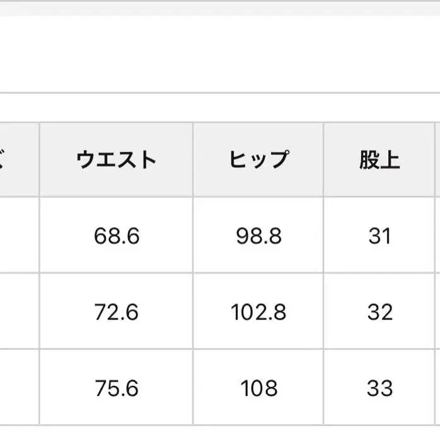Click the rise value 32 cell
Screen dimensions: 440x440
click(379, 312)
